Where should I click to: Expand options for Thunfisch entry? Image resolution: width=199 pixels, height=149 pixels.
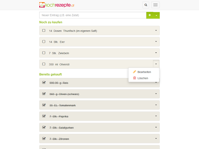[x=156, y=30]
